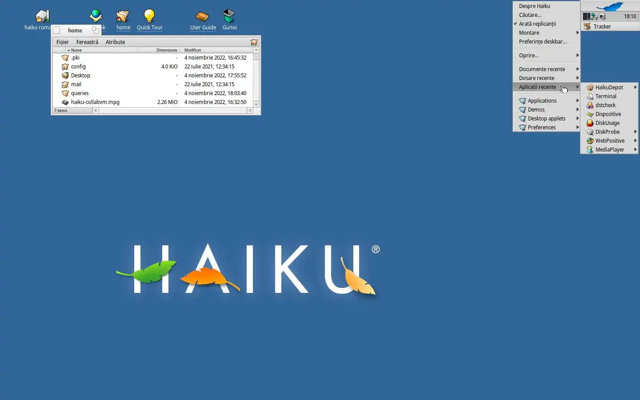Expand the Oprire submenu

546,56
